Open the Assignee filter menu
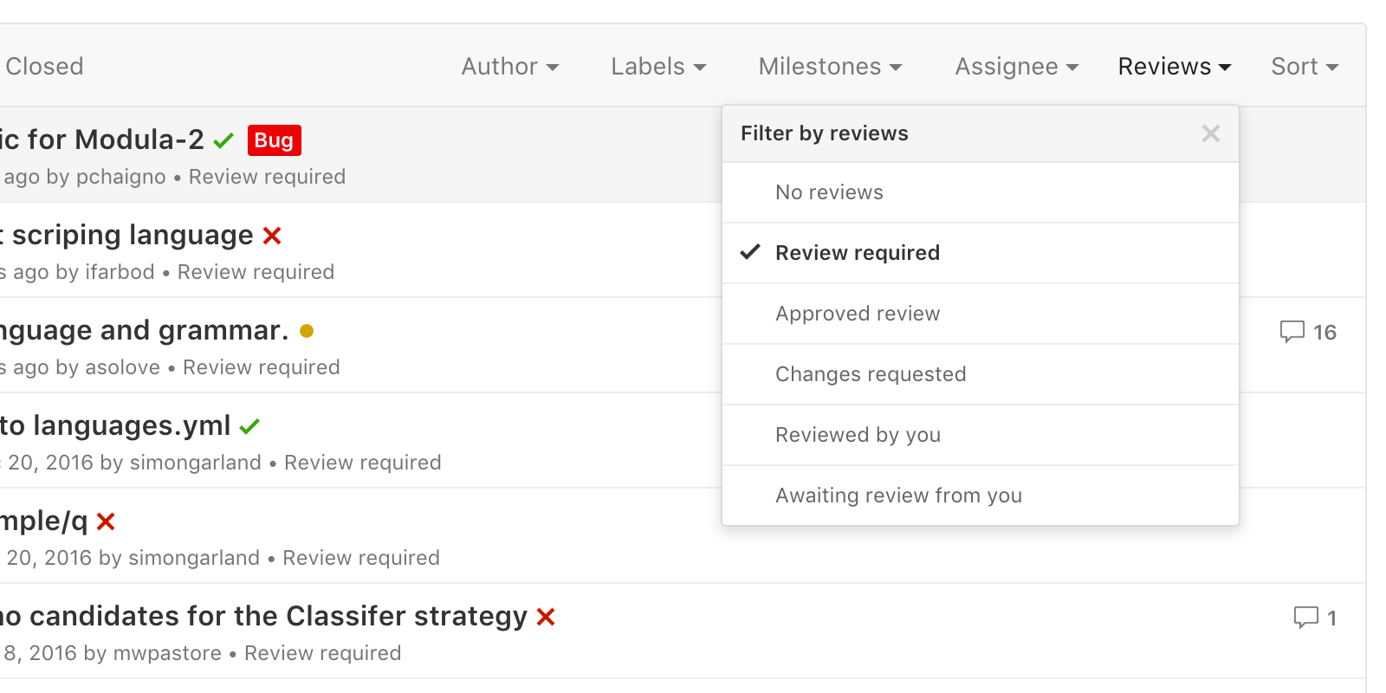Viewport: 1386px width, 693px height. [1015, 66]
